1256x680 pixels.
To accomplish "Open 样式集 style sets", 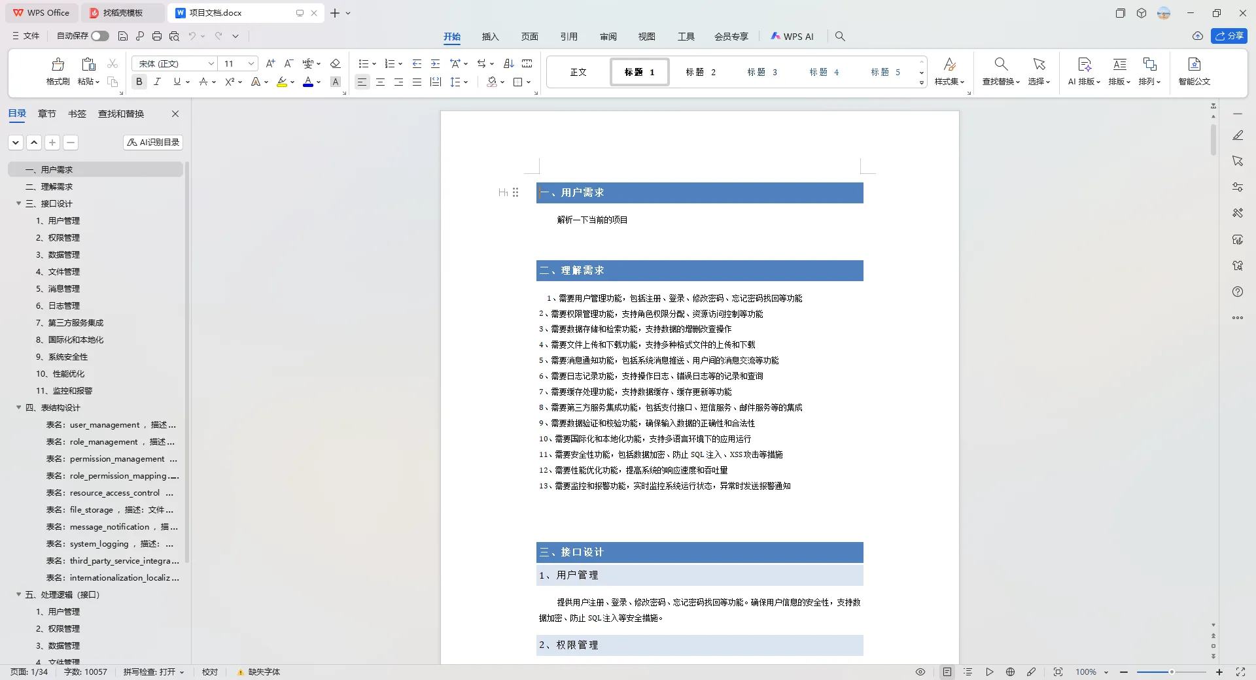I will pos(949,71).
